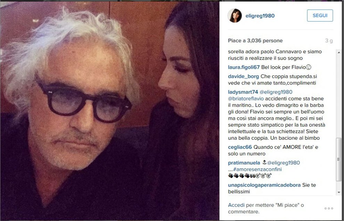The width and height of the screenshot is (344, 221).
Task: Visit the ladysmart74 profile
Action: 243,92
